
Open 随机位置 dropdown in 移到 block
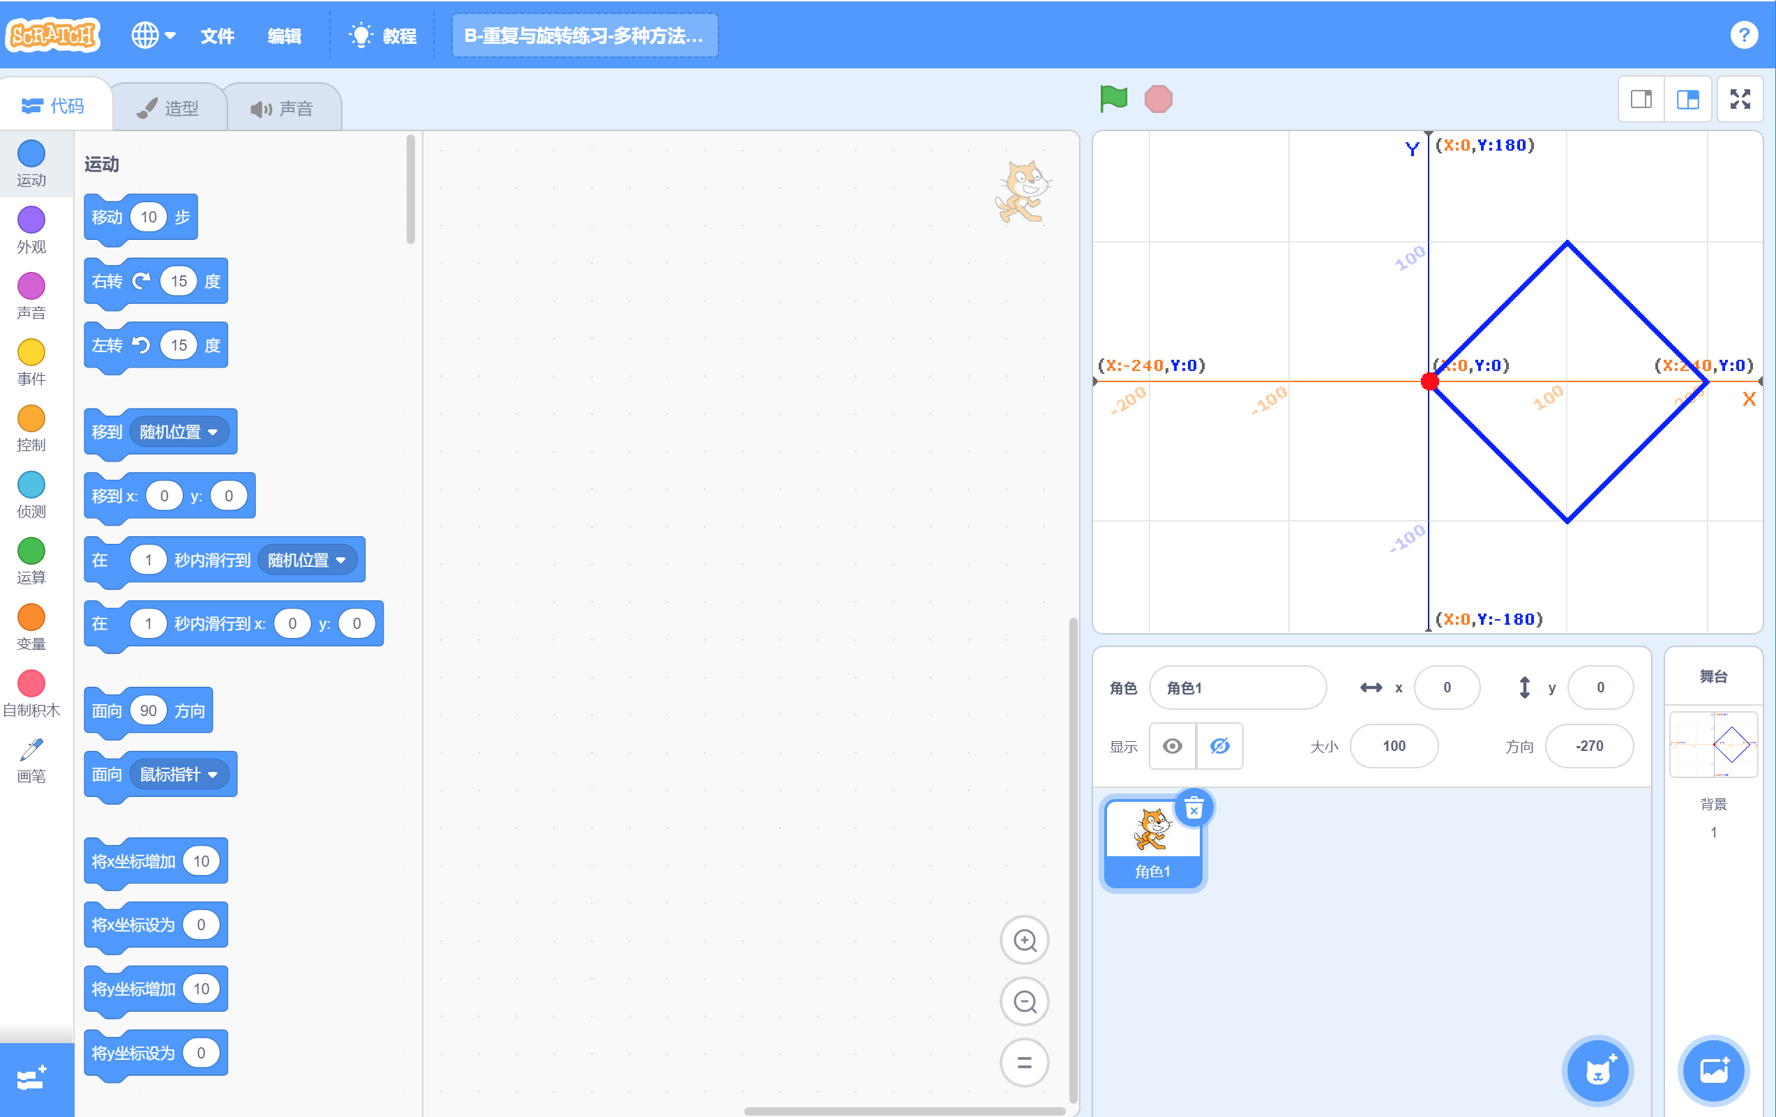coord(179,432)
